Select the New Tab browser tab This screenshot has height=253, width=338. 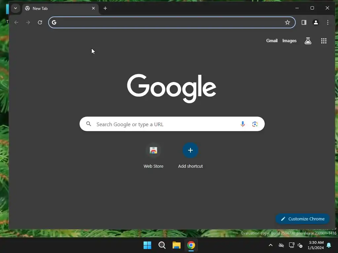(60, 8)
